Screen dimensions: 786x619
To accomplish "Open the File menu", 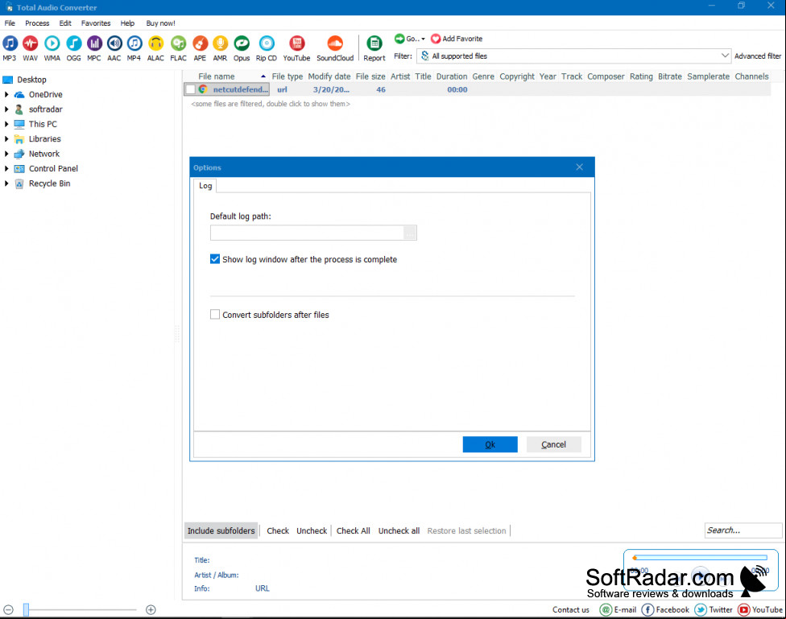I will point(10,23).
